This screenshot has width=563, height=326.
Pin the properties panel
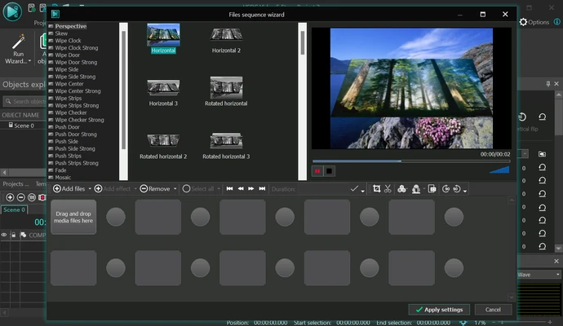point(548,84)
